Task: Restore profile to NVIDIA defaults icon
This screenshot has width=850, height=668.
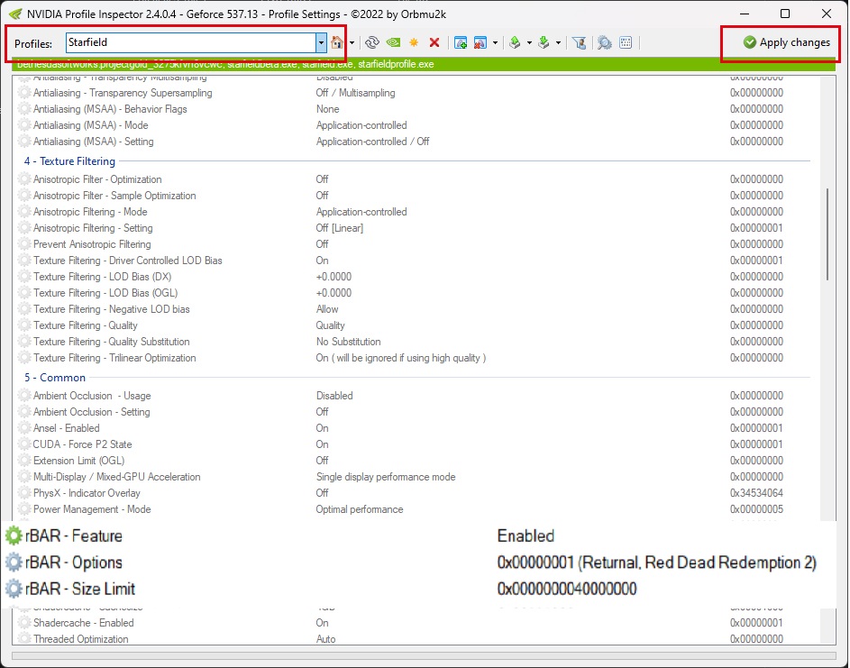Action: pyautogui.click(x=394, y=42)
